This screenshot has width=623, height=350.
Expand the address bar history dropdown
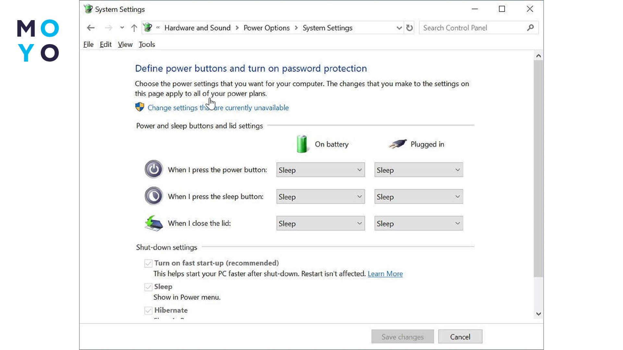click(x=399, y=28)
